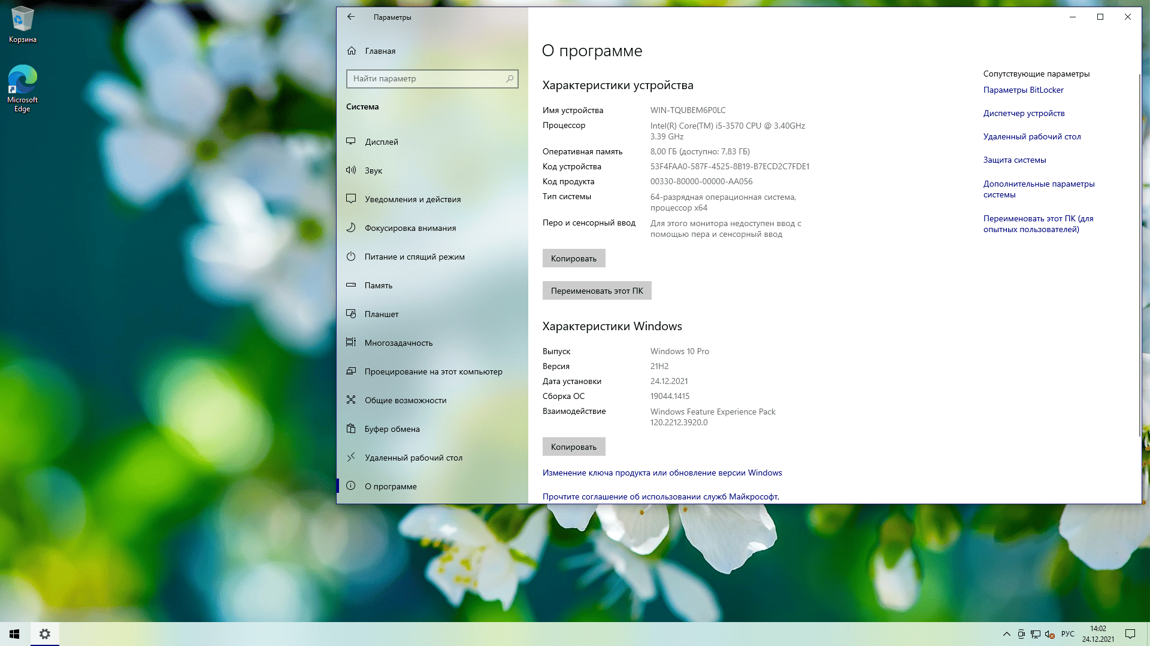1150x646 pixels.
Task: Open Удаленный рабочий стол related link
Action: click(1032, 136)
